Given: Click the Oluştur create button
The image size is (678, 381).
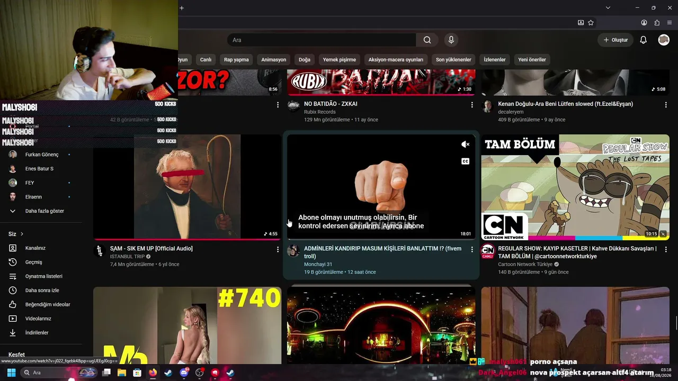Looking at the screenshot, I should click(615, 40).
